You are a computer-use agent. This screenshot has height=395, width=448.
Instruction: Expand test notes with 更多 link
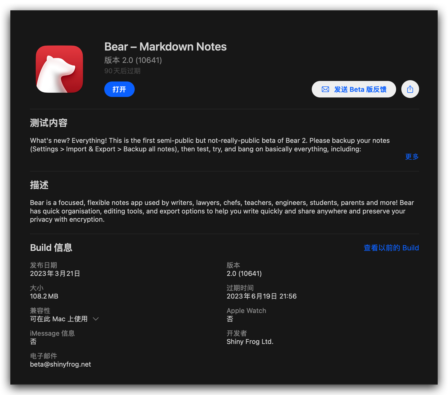coord(412,157)
